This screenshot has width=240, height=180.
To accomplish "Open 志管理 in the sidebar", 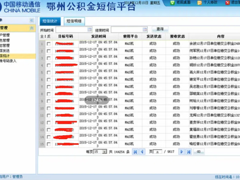I will point(5,46).
